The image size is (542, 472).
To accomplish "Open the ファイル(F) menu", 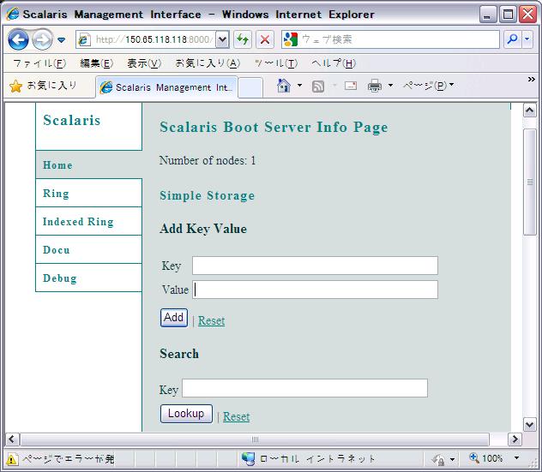I will (39, 63).
